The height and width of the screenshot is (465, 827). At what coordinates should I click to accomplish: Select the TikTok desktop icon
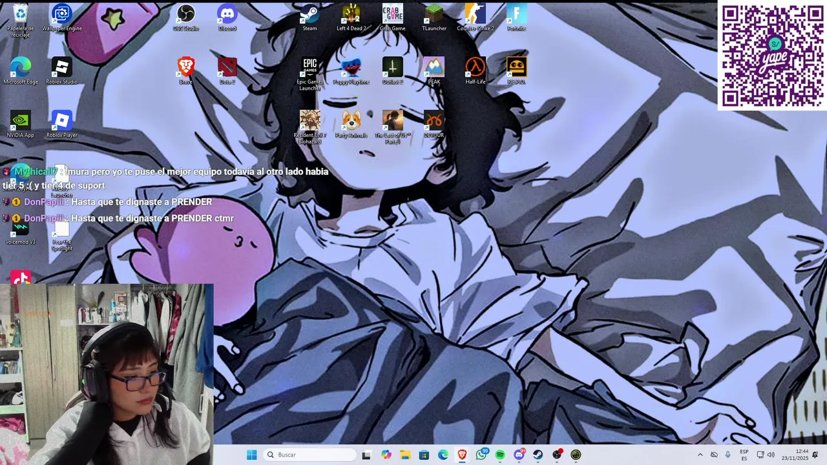coord(21,278)
